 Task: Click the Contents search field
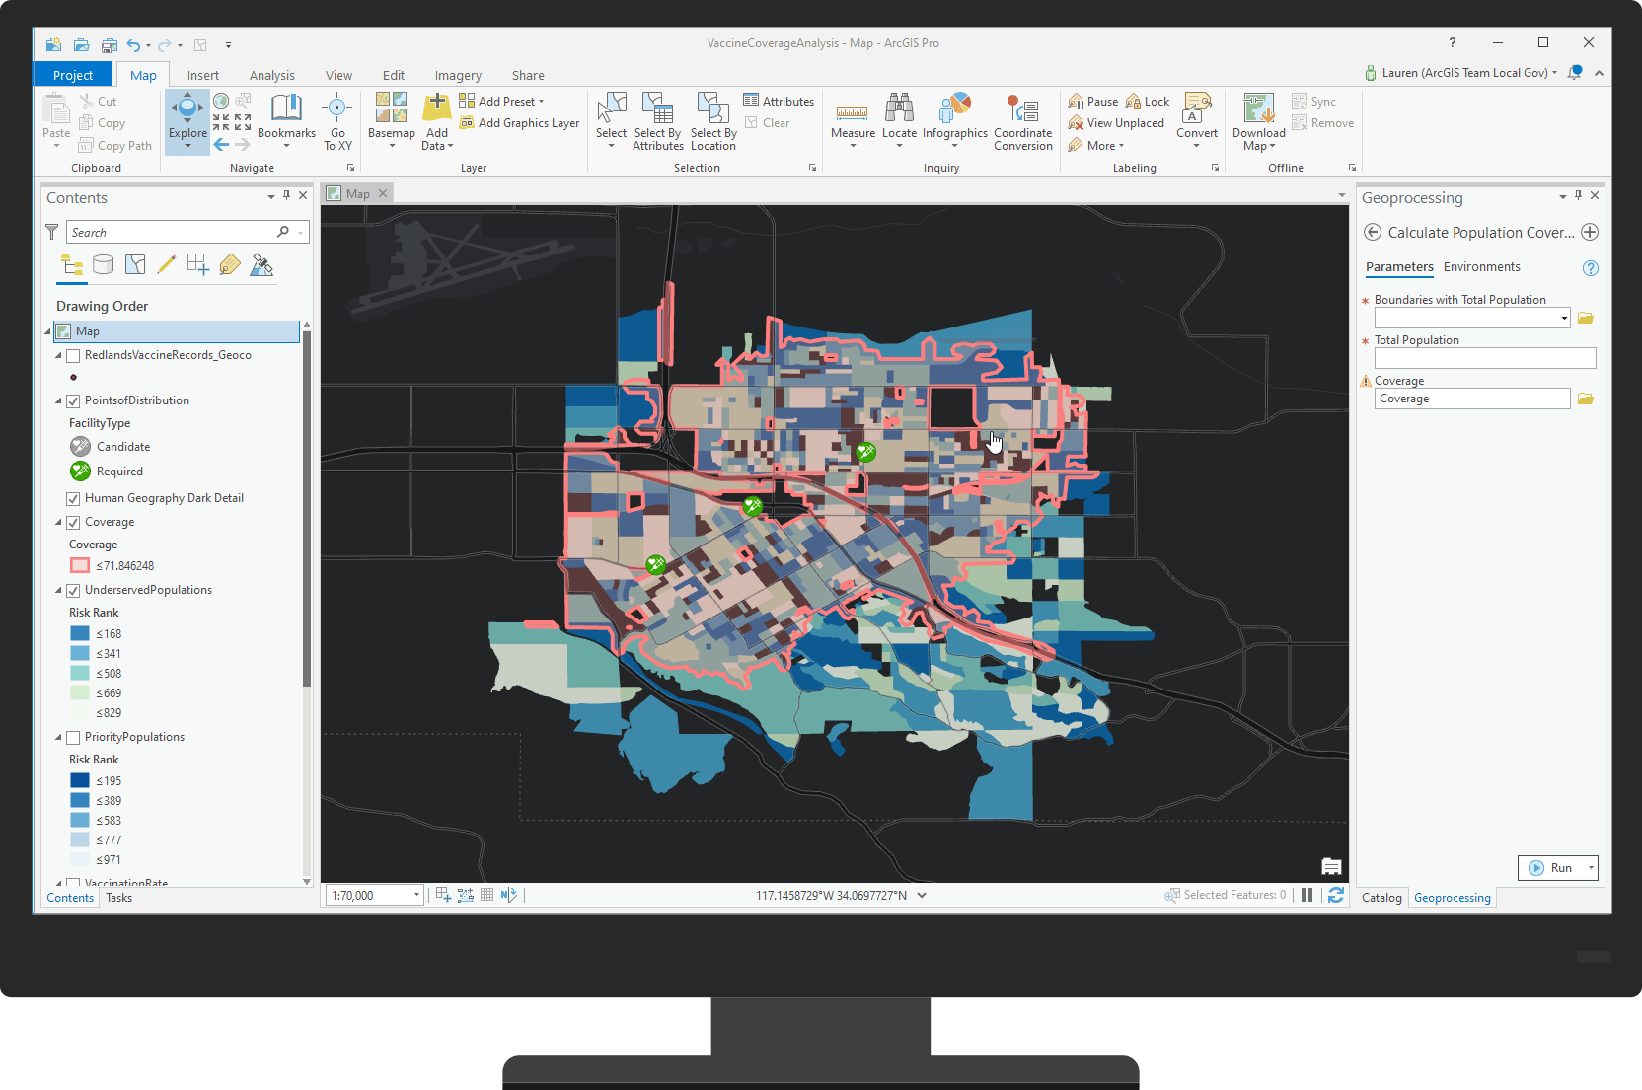[173, 232]
